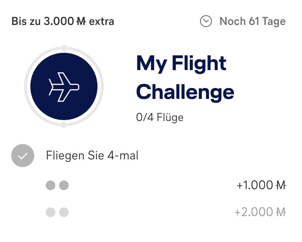302x242 pixels.
Task: Click miles symbol after +2.000 reward
Action: (281, 212)
